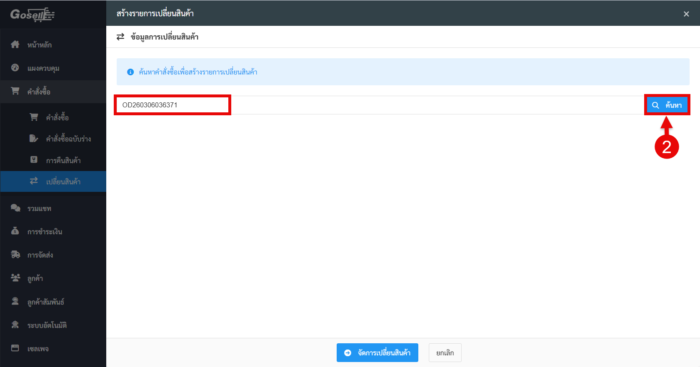Click the GoSell logo
This screenshot has width=700, height=367.
(32, 15)
